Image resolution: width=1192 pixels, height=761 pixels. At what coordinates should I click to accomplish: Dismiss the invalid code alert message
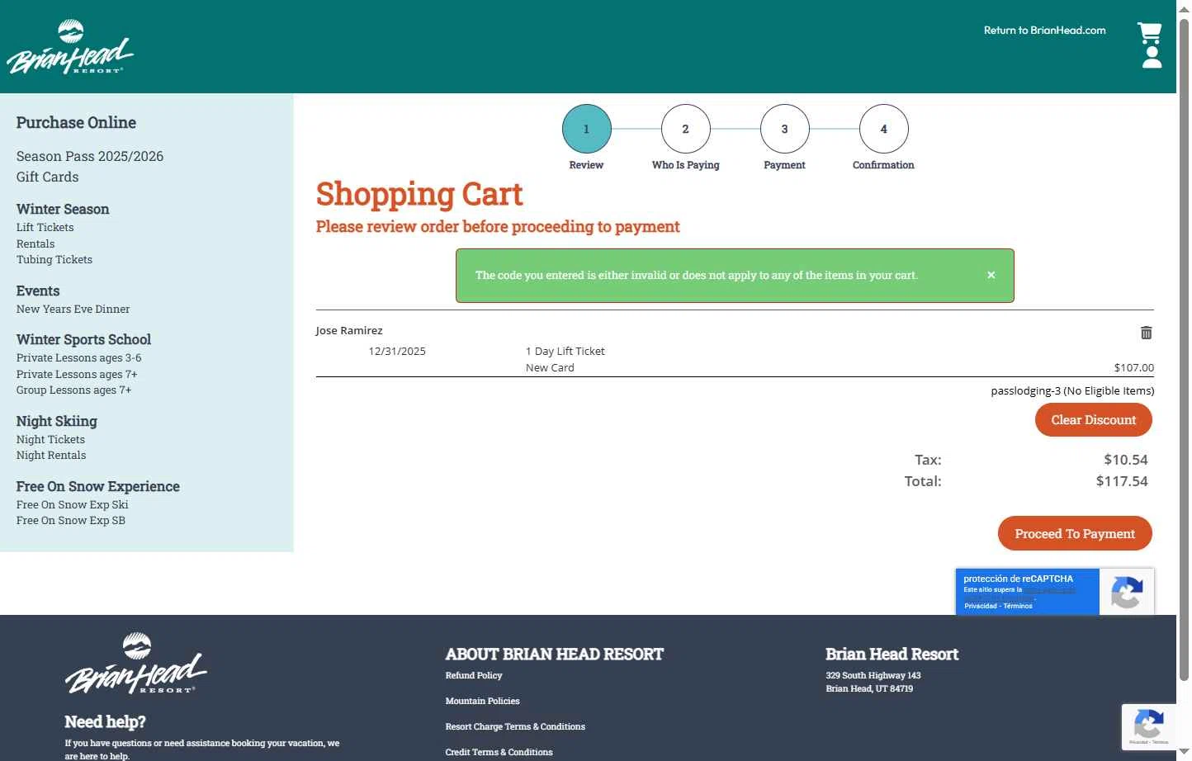(991, 275)
